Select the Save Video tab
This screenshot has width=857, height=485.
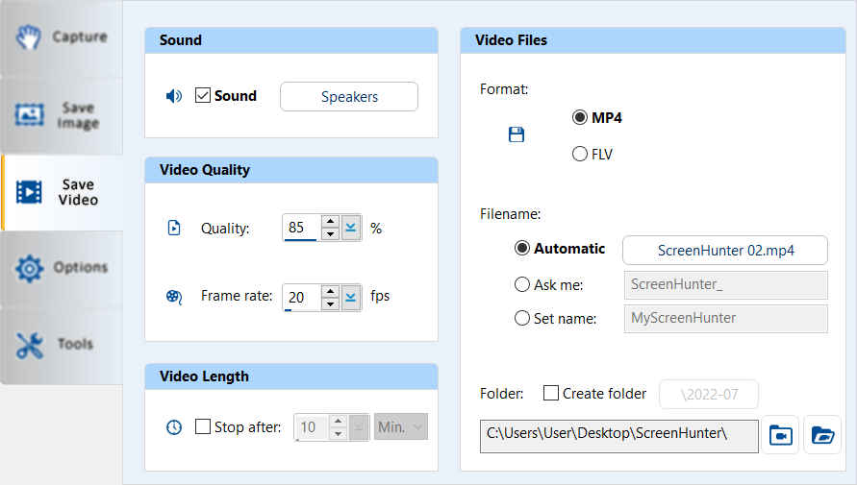[x=62, y=193]
